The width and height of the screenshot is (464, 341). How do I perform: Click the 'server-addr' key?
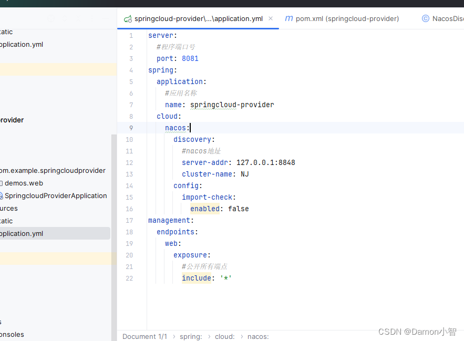(x=205, y=162)
